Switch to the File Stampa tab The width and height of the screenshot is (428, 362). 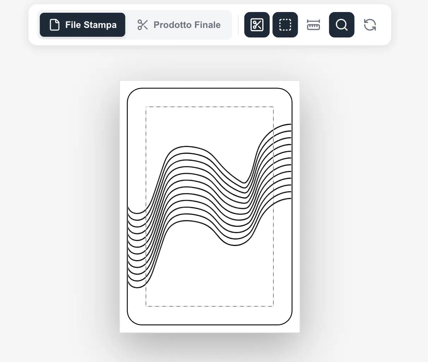click(x=82, y=25)
